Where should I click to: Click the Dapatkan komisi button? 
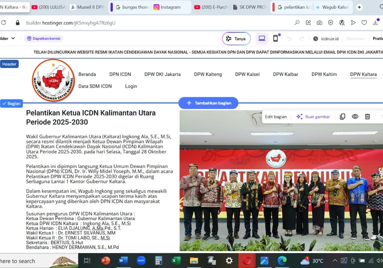pyautogui.click(x=43, y=38)
